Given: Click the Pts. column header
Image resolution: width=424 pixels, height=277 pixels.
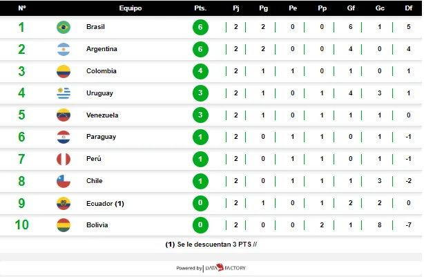Looking at the screenshot, I should pos(200,8).
